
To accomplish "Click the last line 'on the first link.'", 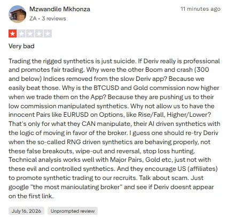I will 31,196.
